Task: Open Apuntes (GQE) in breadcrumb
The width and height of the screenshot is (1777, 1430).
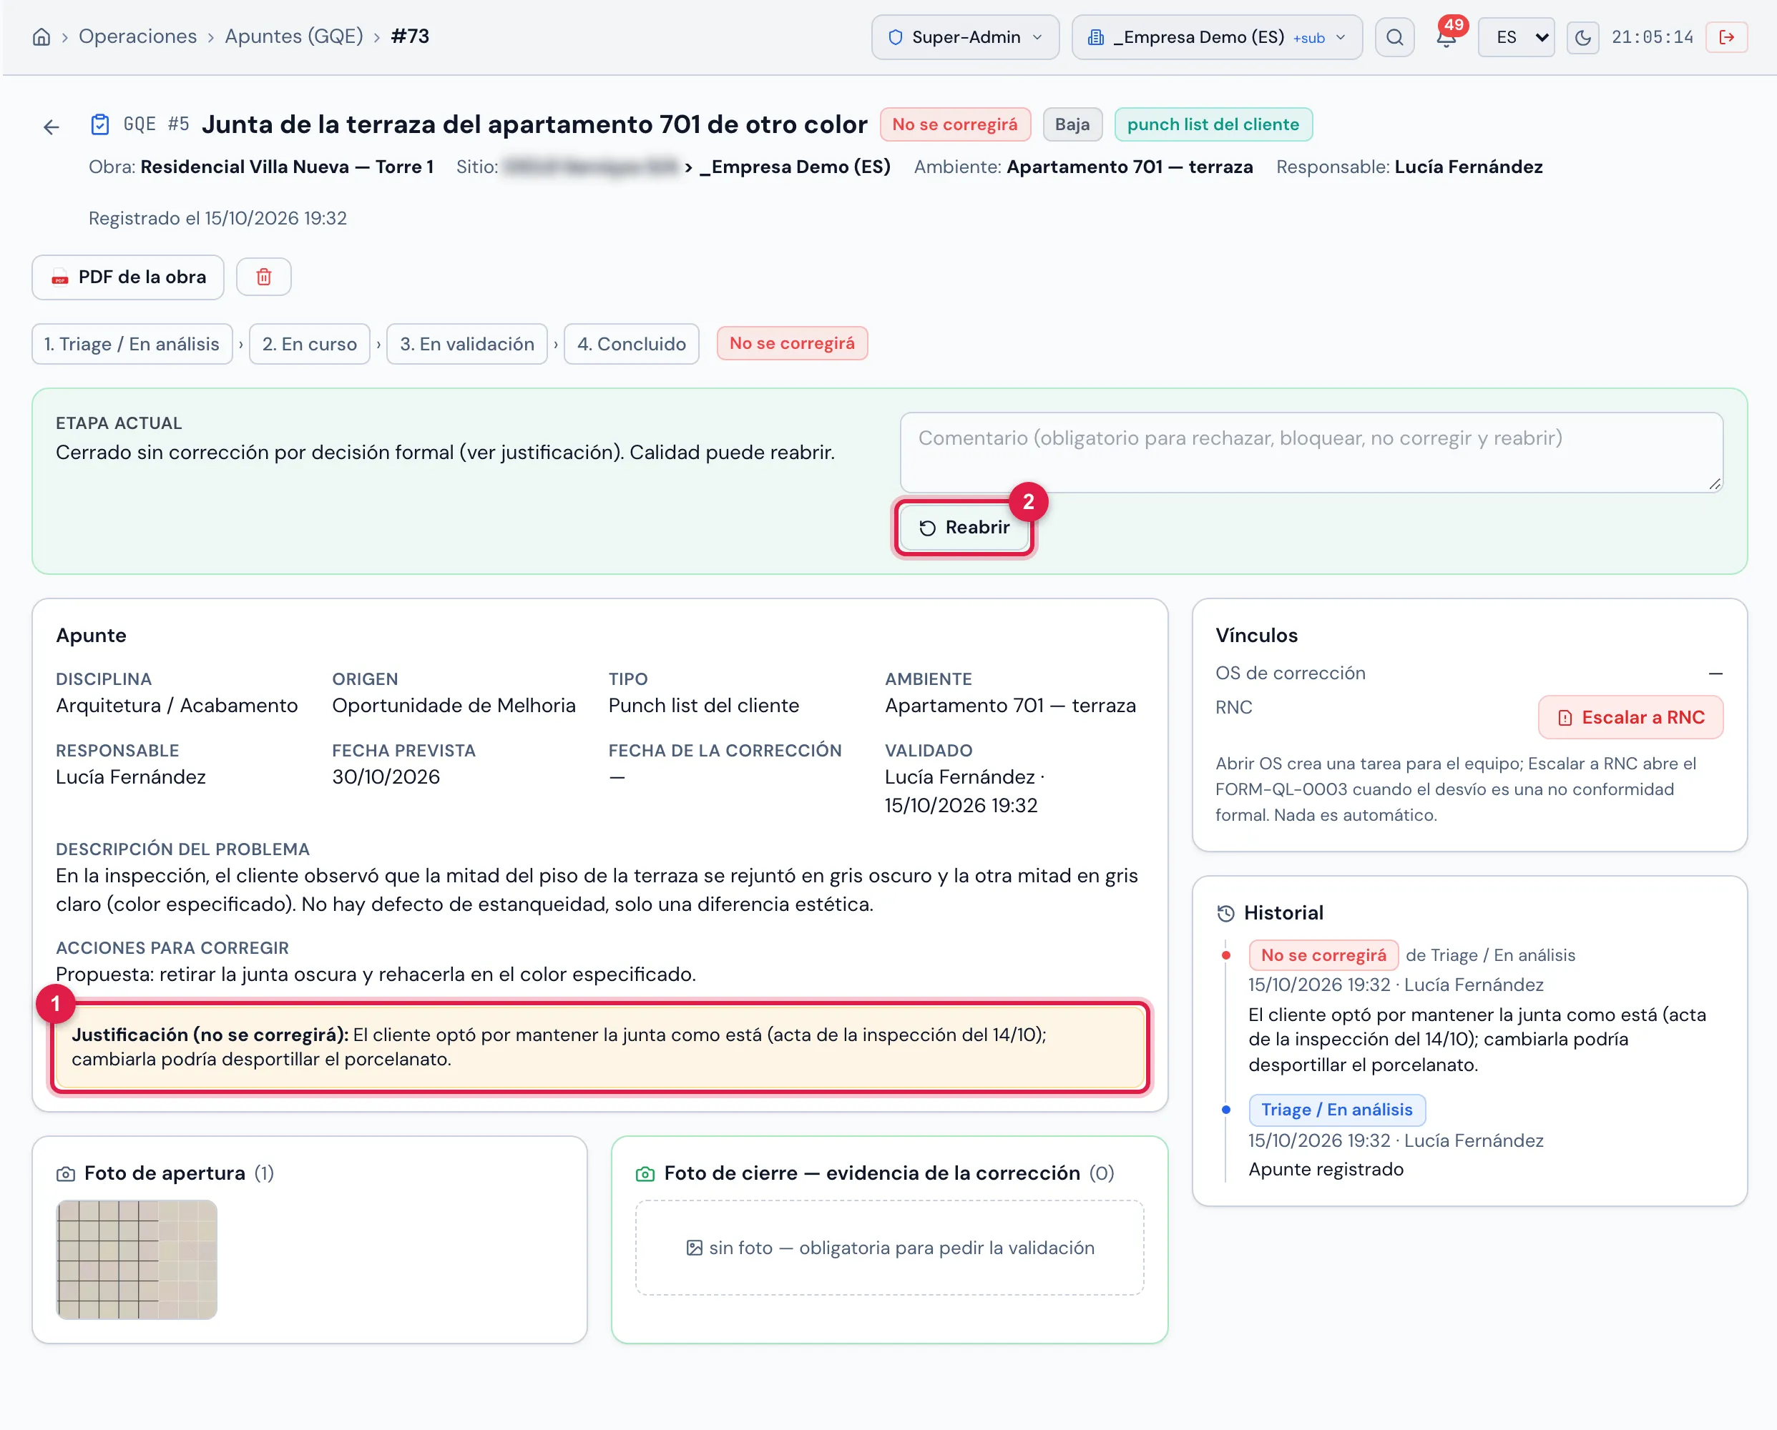Action: coord(294,36)
